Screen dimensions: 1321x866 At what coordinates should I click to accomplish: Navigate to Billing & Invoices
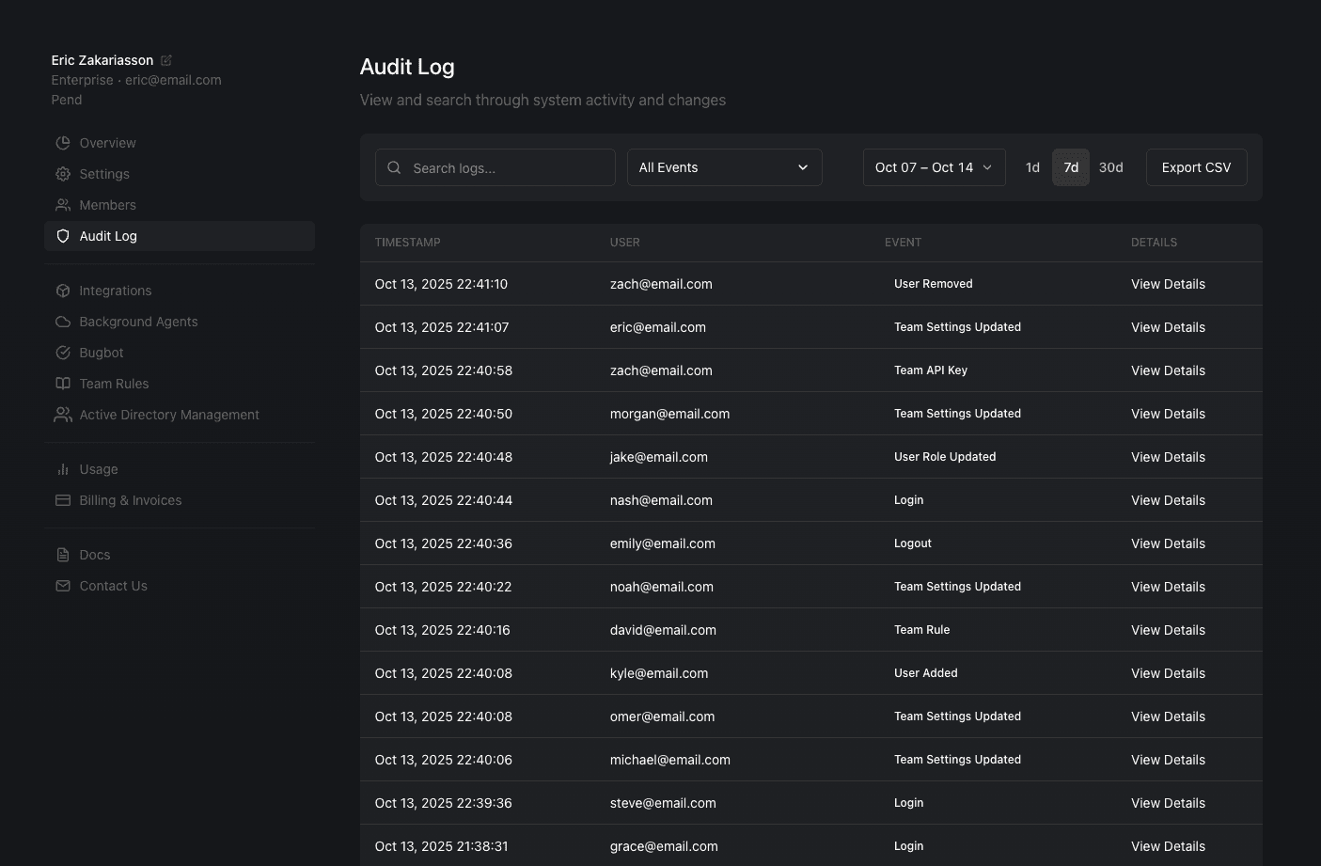(x=130, y=499)
